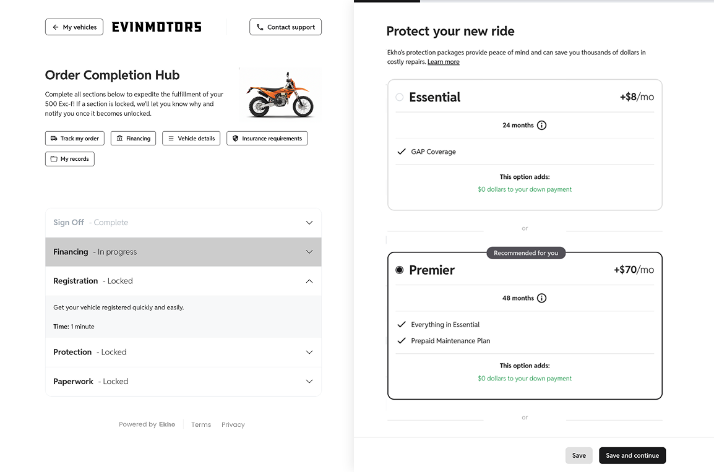
Task: Click the shield icon on Insurance requirements
Action: pos(235,139)
